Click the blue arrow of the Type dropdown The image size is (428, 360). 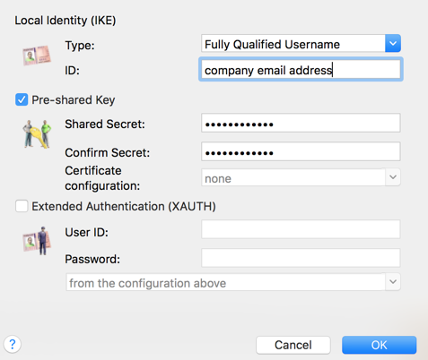[x=393, y=44]
